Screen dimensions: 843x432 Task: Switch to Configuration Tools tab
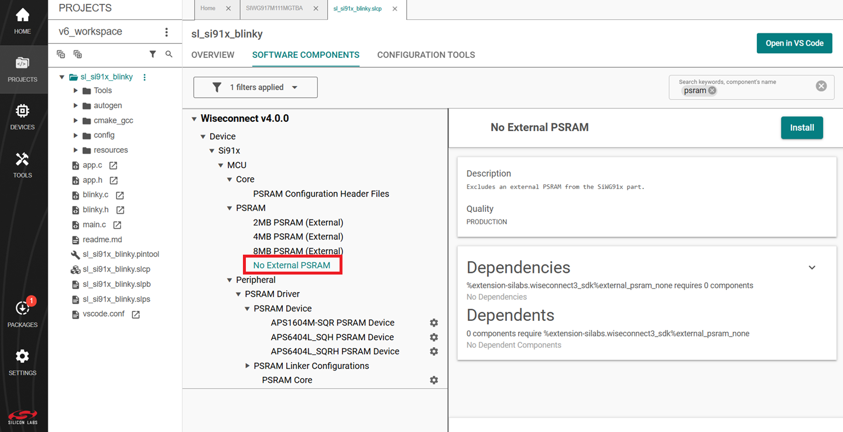[426, 55]
